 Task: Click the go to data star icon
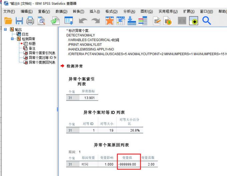pos(109,21)
